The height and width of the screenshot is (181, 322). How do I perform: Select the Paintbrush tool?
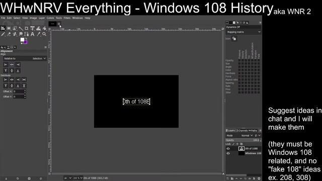click(x=3, y=34)
